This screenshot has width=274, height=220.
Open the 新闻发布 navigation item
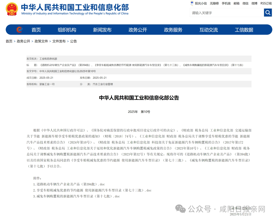coord(102,30)
